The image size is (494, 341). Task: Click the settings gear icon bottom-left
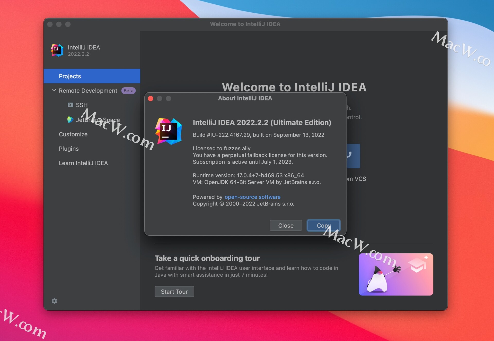click(x=55, y=301)
